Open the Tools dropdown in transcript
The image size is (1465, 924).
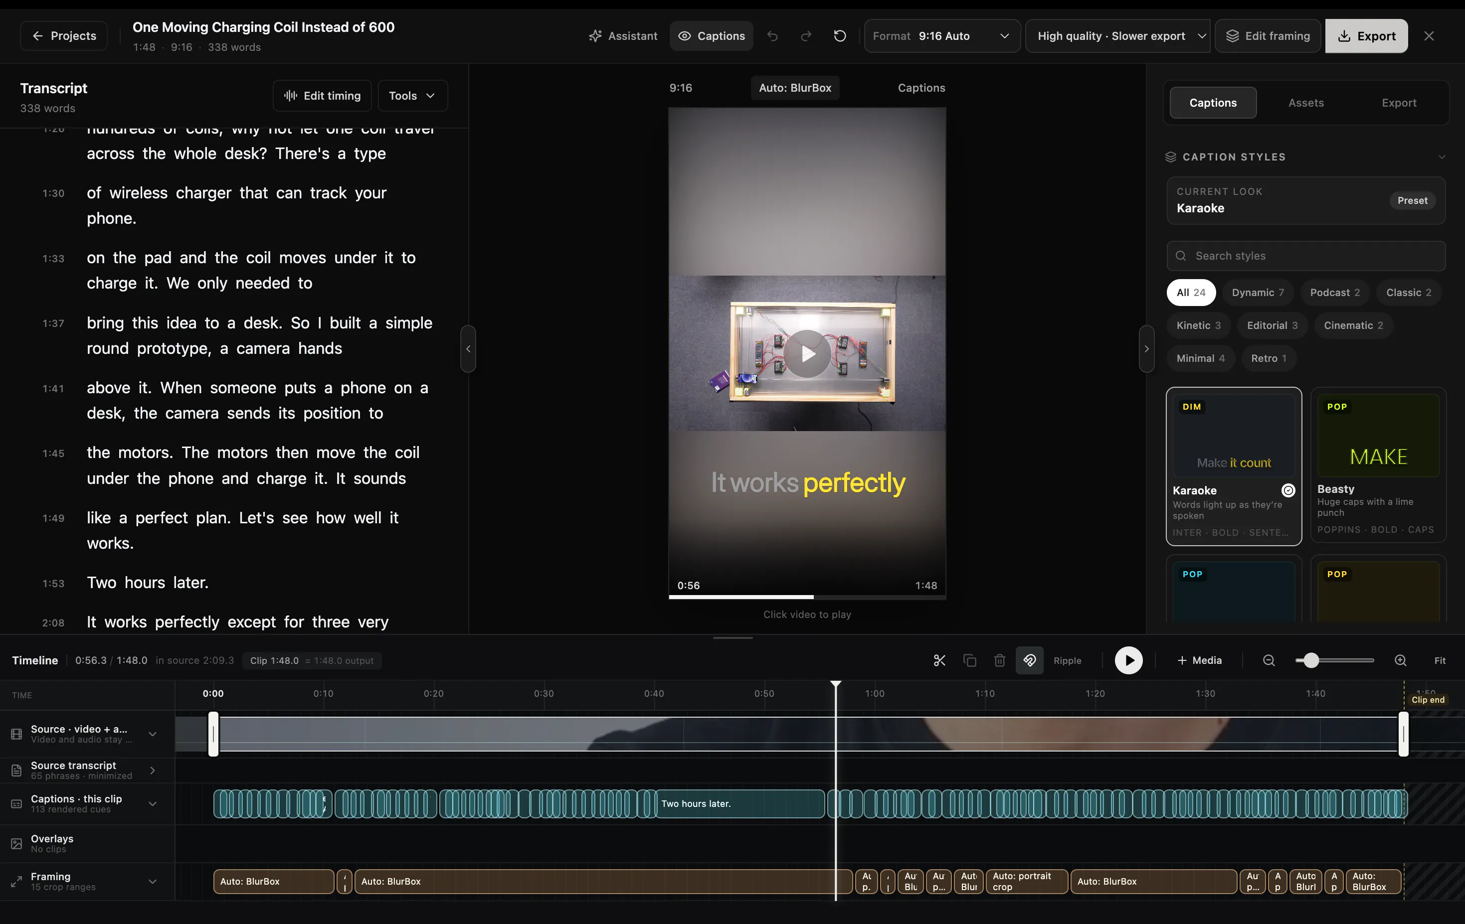pos(412,95)
